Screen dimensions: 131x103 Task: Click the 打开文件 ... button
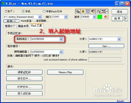[24, 87]
